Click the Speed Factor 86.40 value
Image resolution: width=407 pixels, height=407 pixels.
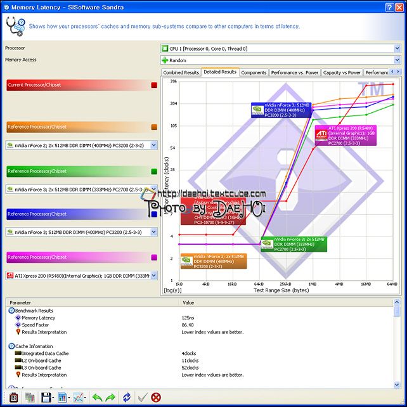coord(188,325)
